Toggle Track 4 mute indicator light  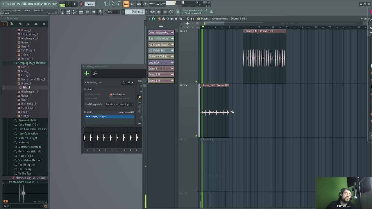(196, 82)
